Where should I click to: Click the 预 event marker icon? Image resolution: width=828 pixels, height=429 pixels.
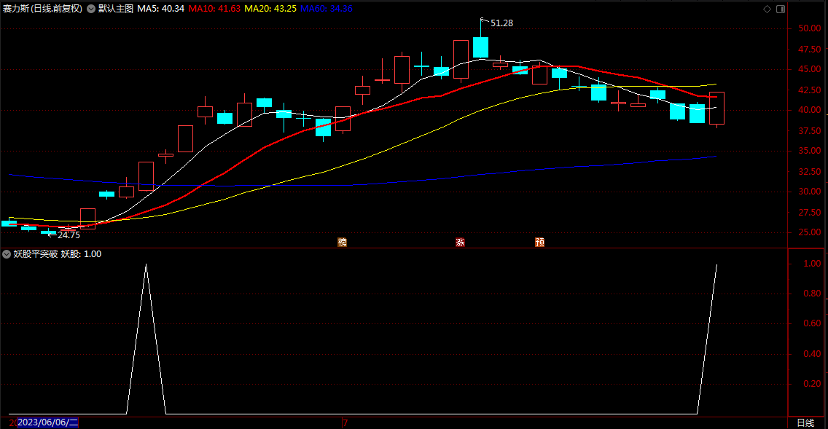coord(539,243)
